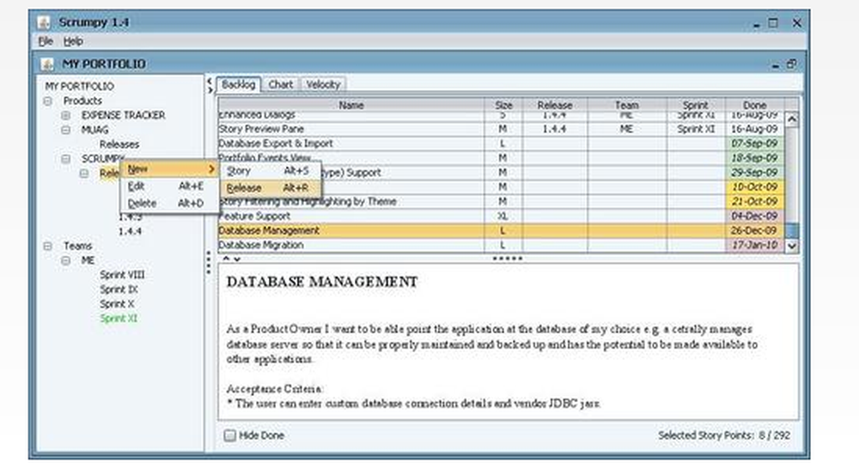Expand the EXPENSE TRACKER node

[x=66, y=116]
